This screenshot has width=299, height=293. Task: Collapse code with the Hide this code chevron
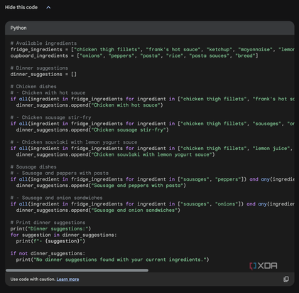[x=48, y=8]
